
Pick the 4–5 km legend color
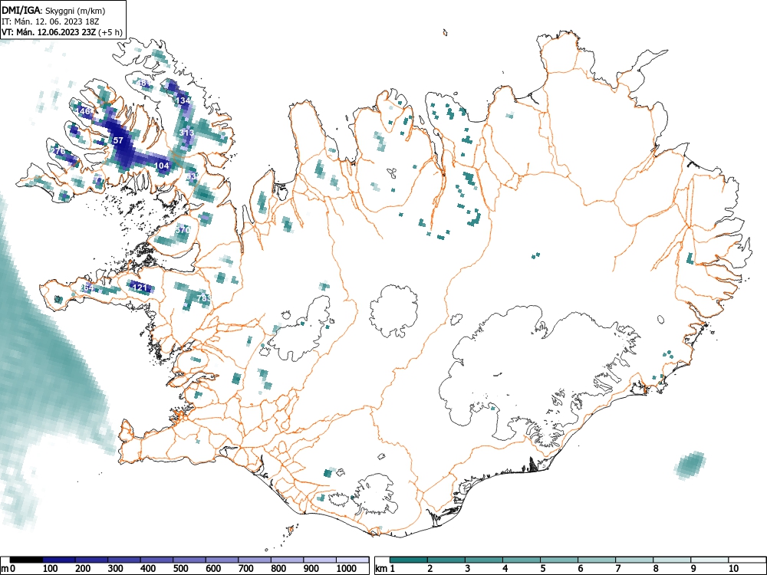(522, 560)
